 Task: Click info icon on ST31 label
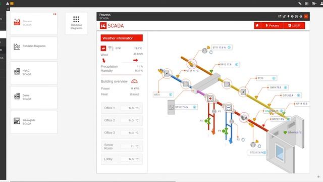(171, 95)
